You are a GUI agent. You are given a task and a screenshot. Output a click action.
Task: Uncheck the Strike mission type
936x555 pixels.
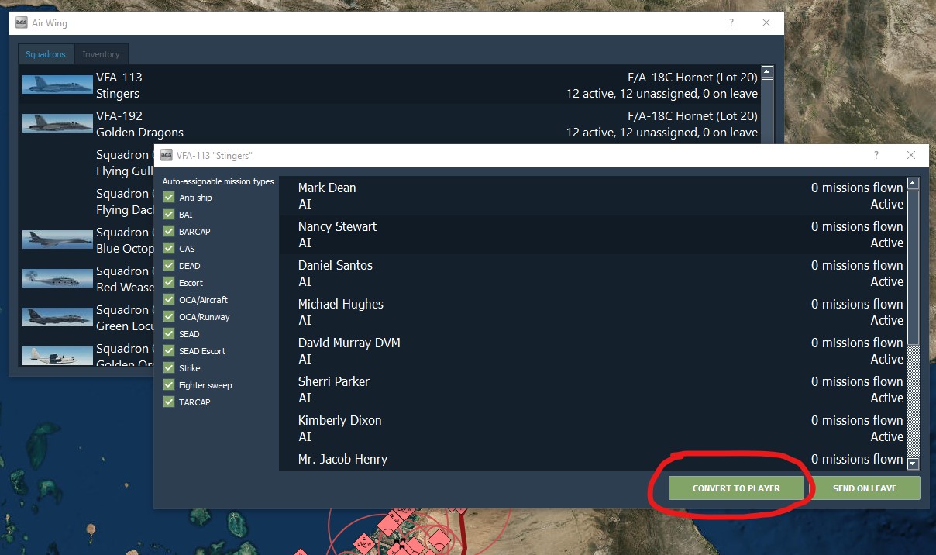click(169, 368)
